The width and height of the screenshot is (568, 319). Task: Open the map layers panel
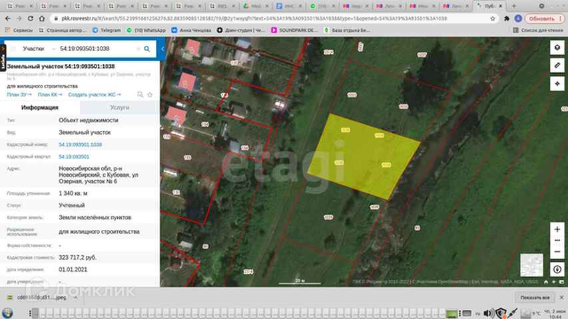pyautogui.click(x=557, y=48)
